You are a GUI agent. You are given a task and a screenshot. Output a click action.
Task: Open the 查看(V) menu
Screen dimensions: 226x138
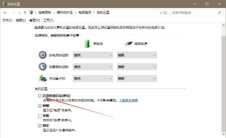click(34, 20)
